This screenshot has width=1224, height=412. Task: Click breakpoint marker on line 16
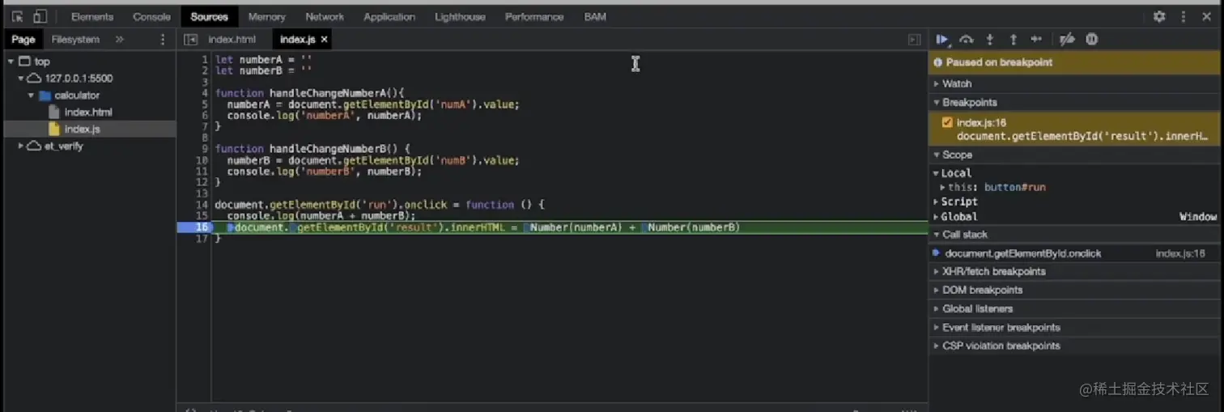coord(195,227)
